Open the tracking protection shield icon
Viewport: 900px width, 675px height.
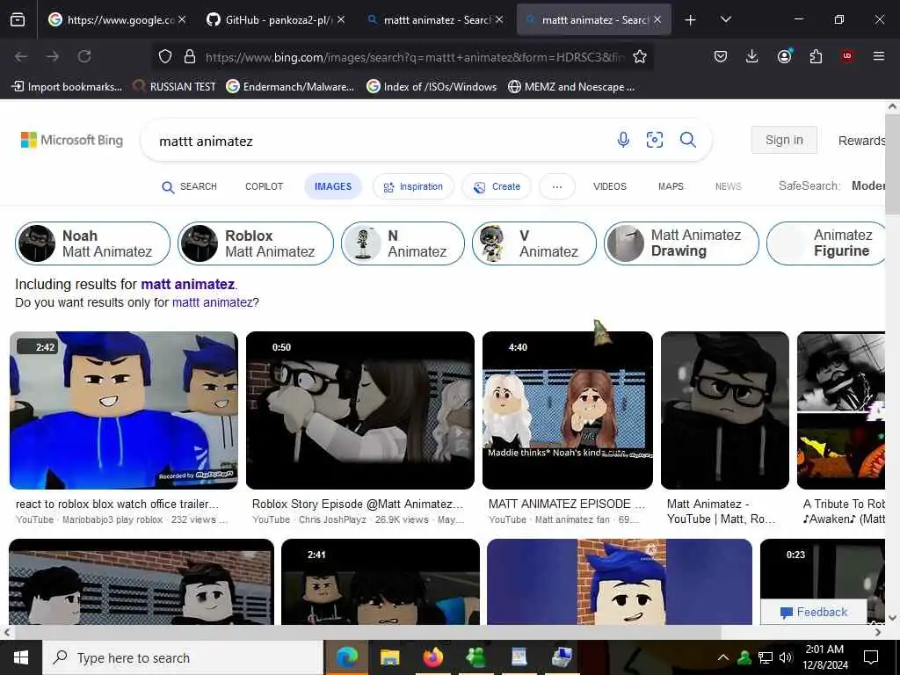pos(165,56)
